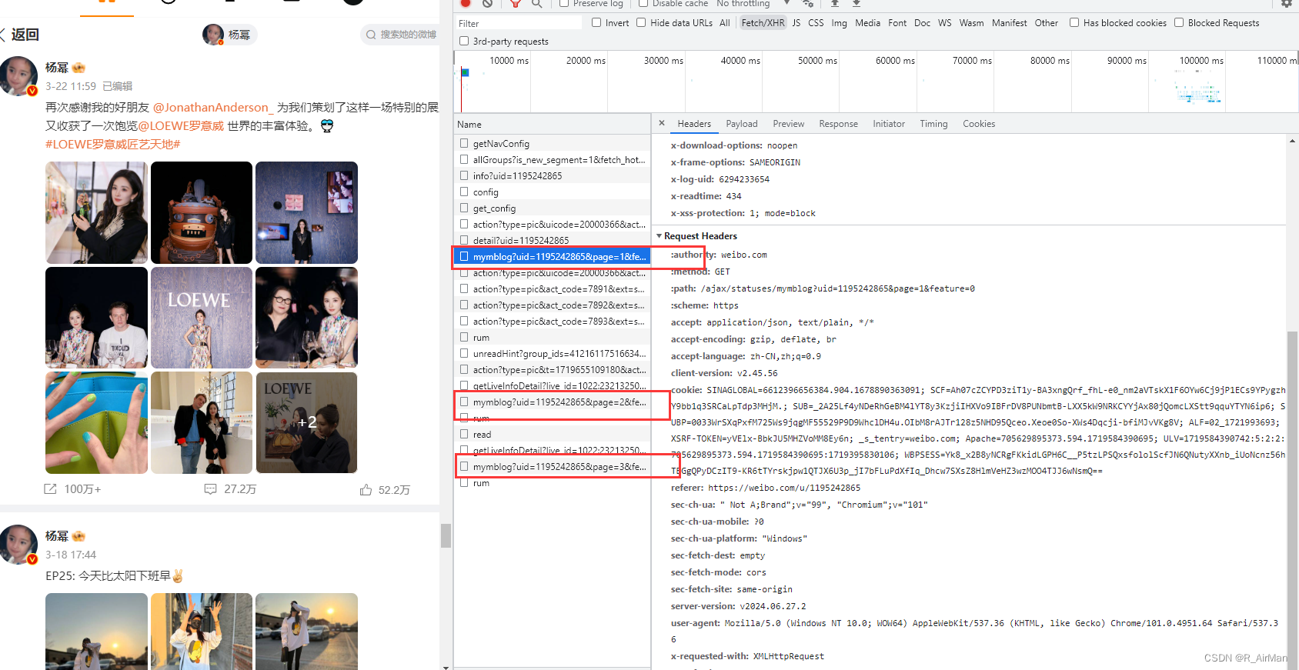Image resolution: width=1299 pixels, height=670 pixels.
Task: Click the export HAR download arrow
Action: click(857, 3)
